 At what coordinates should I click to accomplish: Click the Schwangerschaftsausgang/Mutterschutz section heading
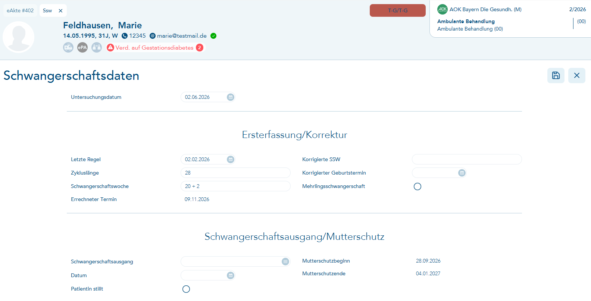(294, 237)
